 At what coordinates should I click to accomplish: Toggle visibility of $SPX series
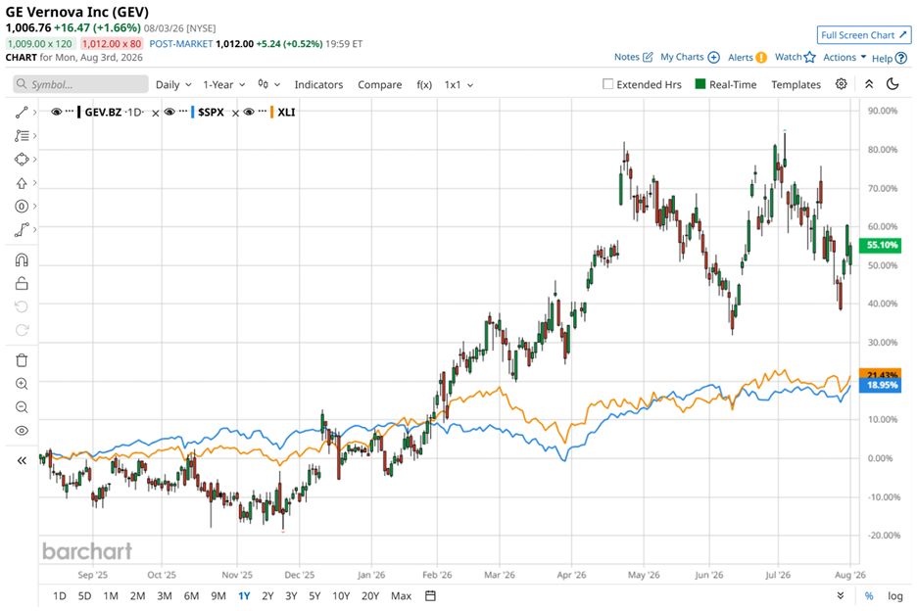pyautogui.click(x=169, y=113)
